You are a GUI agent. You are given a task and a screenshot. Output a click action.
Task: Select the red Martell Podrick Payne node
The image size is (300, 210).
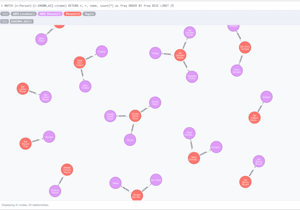point(67,170)
